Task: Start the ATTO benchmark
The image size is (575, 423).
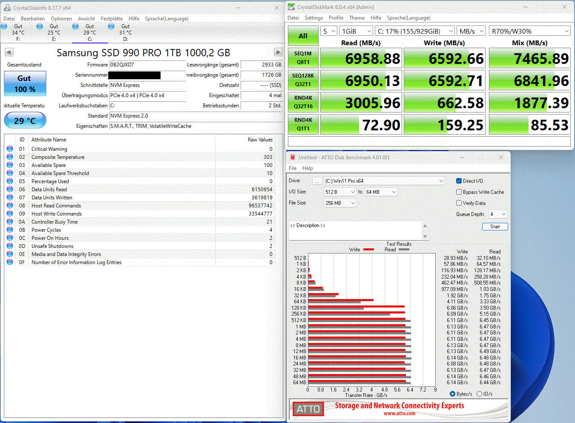Action: (495, 227)
